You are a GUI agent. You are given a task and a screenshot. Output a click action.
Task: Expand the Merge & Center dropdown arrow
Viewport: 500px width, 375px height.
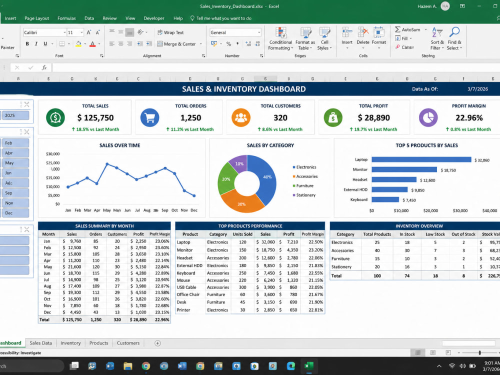pyautogui.click(x=201, y=44)
